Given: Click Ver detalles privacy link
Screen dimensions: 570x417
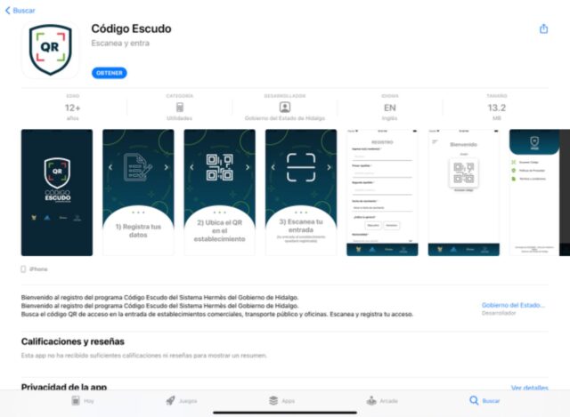Looking at the screenshot, I should click(x=529, y=388).
